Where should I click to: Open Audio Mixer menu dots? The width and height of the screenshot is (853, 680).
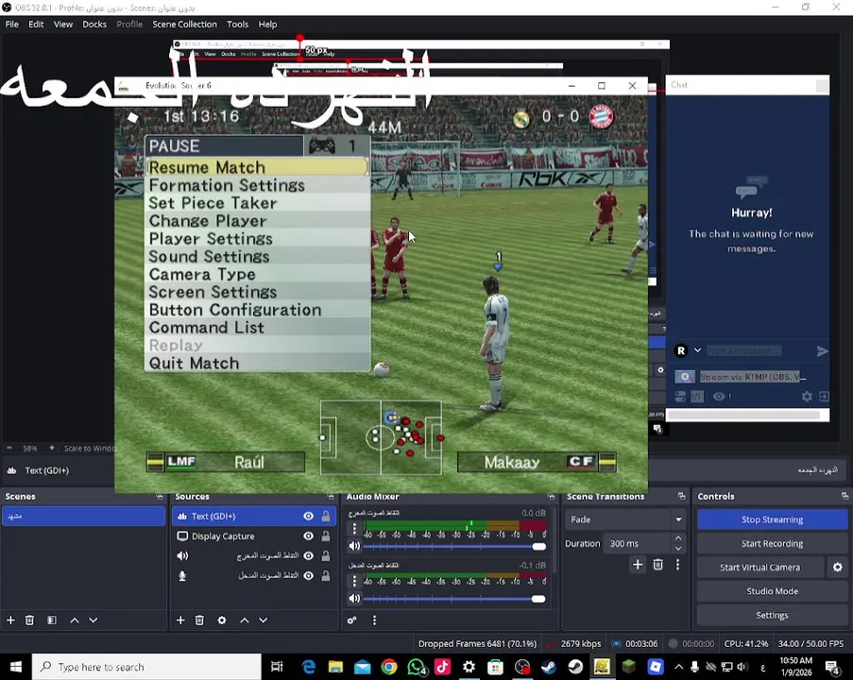(x=374, y=620)
